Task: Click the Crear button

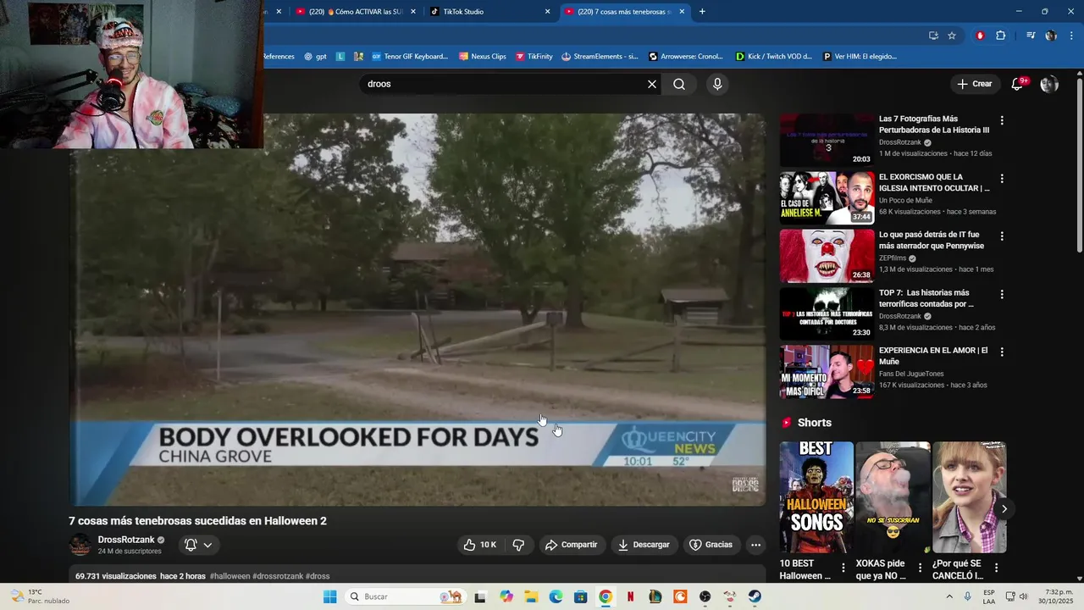Action: point(974,84)
